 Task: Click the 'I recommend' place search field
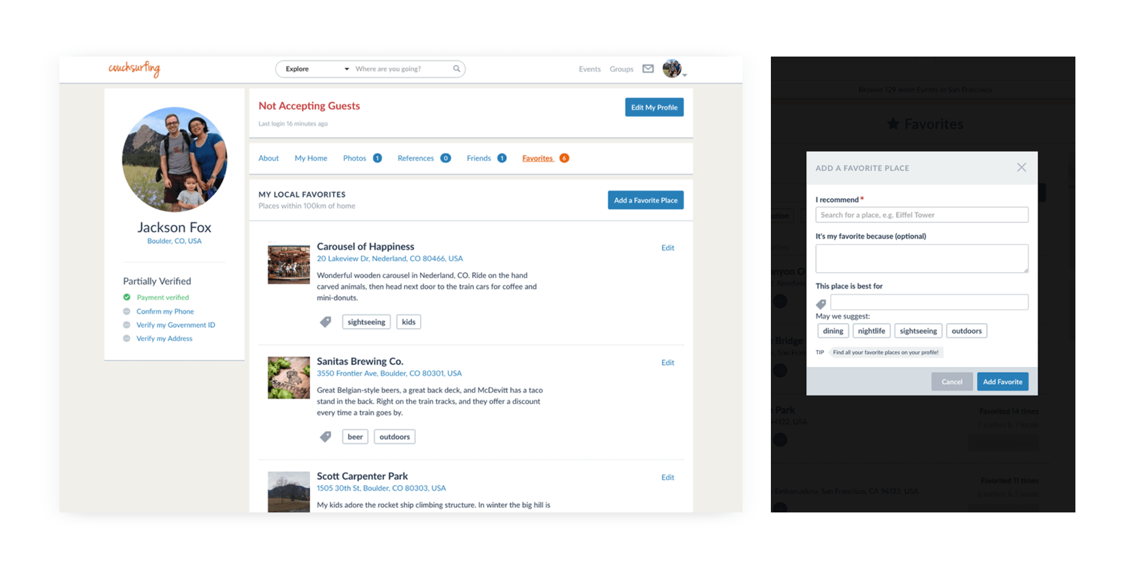click(921, 215)
